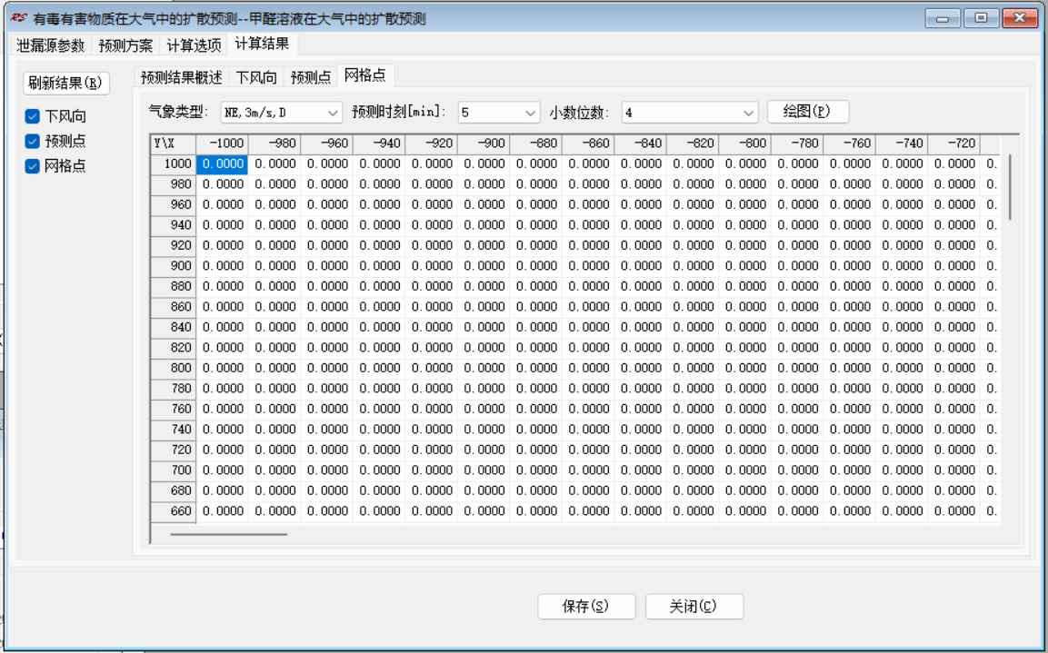The image size is (1048, 653).
Task: Click the 920 row header
Action: (x=173, y=246)
